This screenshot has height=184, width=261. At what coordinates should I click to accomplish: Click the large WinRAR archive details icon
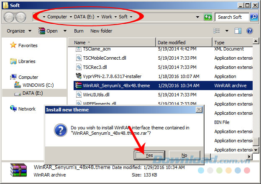click(18, 170)
